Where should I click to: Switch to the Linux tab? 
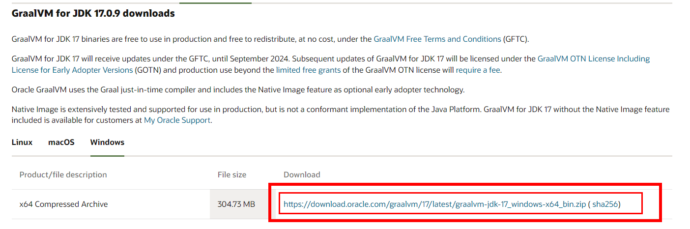[x=22, y=143]
